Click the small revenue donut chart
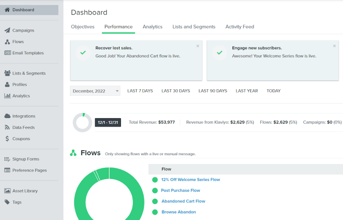The width and height of the screenshot is (343, 220). [x=82, y=122]
